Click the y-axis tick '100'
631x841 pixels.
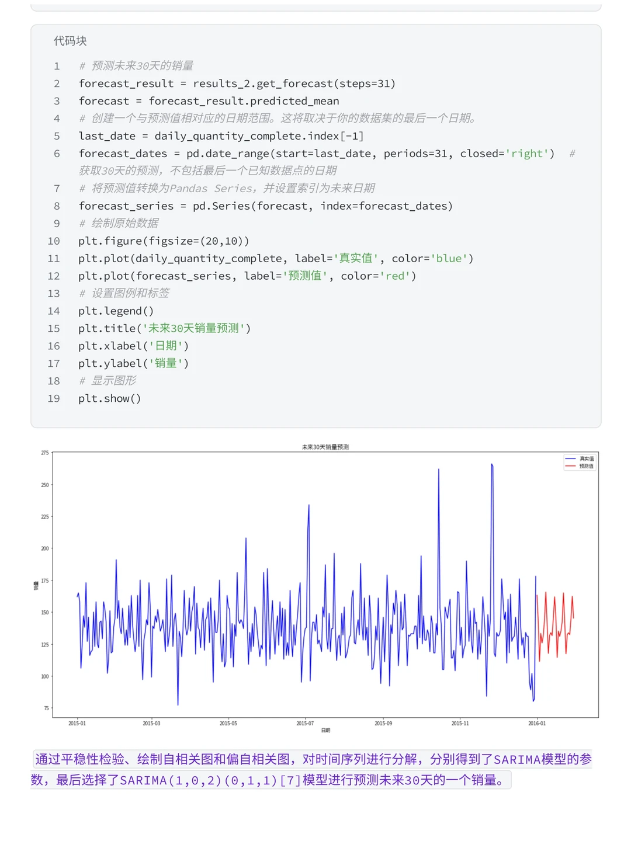[x=45, y=676]
